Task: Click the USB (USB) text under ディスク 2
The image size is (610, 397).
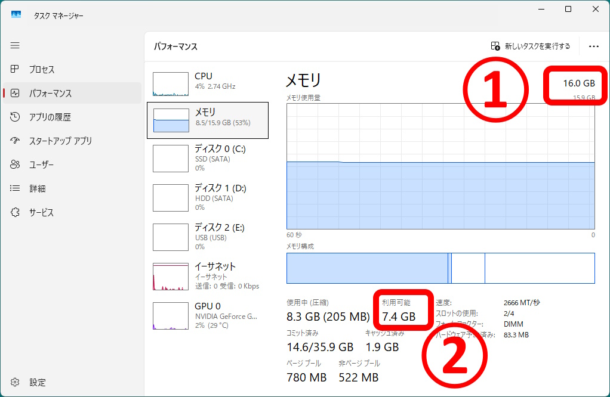Action: [x=211, y=237]
